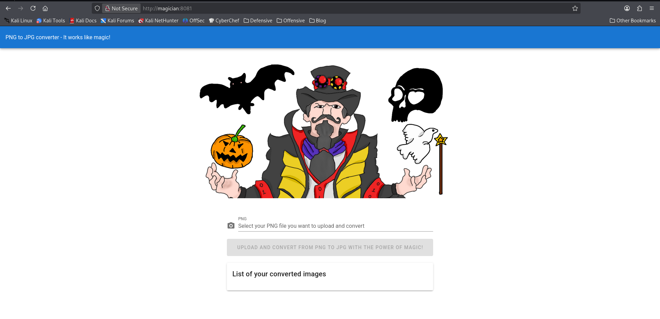Click the tracking protection shield icon
Viewport: 660px width, 319px height.
point(97,8)
